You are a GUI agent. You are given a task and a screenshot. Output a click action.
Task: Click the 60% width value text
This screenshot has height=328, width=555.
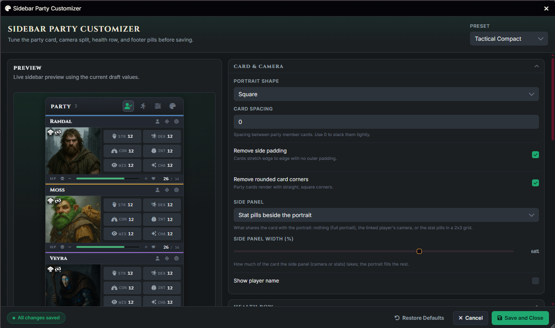[x=535, y=251]
